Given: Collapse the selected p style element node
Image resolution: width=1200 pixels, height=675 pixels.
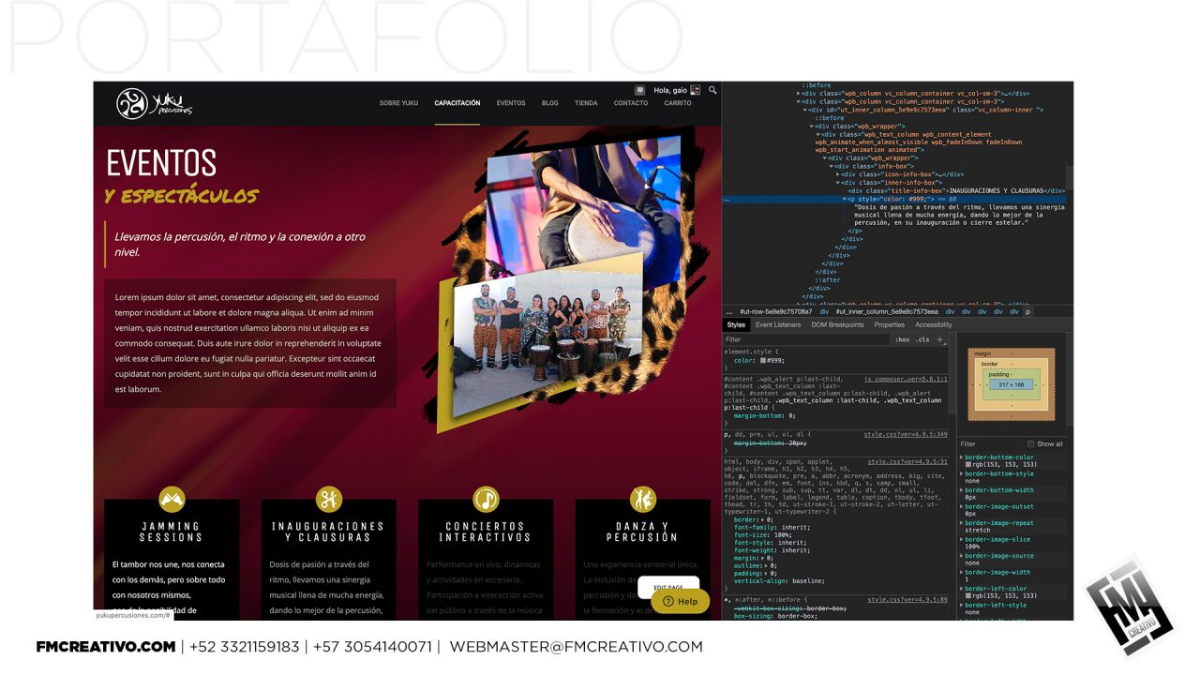Looking at the screenshot, I should click(844, 199).
